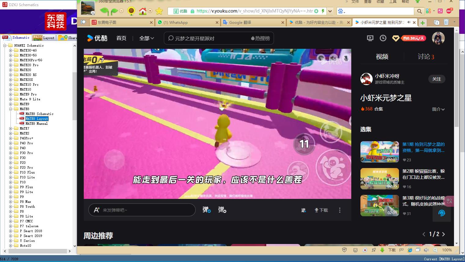
Task: Switch to 优酷 - 为好内容全力以赴 tab
Action: 319,22
